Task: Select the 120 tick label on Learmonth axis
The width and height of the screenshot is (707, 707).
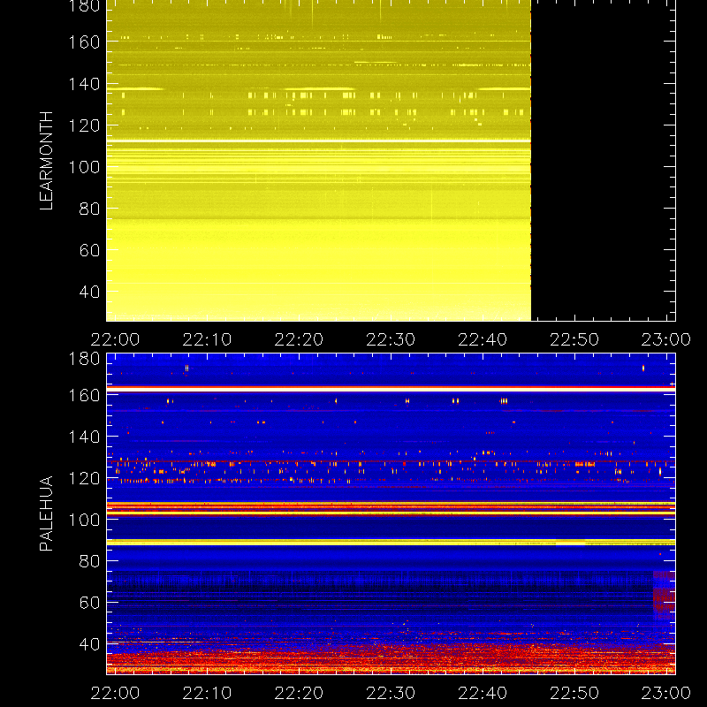Action: click(x=84, y=125)
